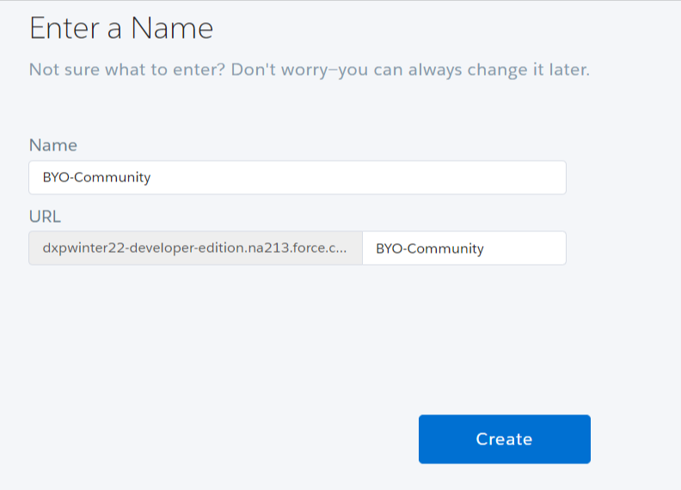Click the URL suffix input field
This screenshot has width=681, height=490.
tap(463, 248)
